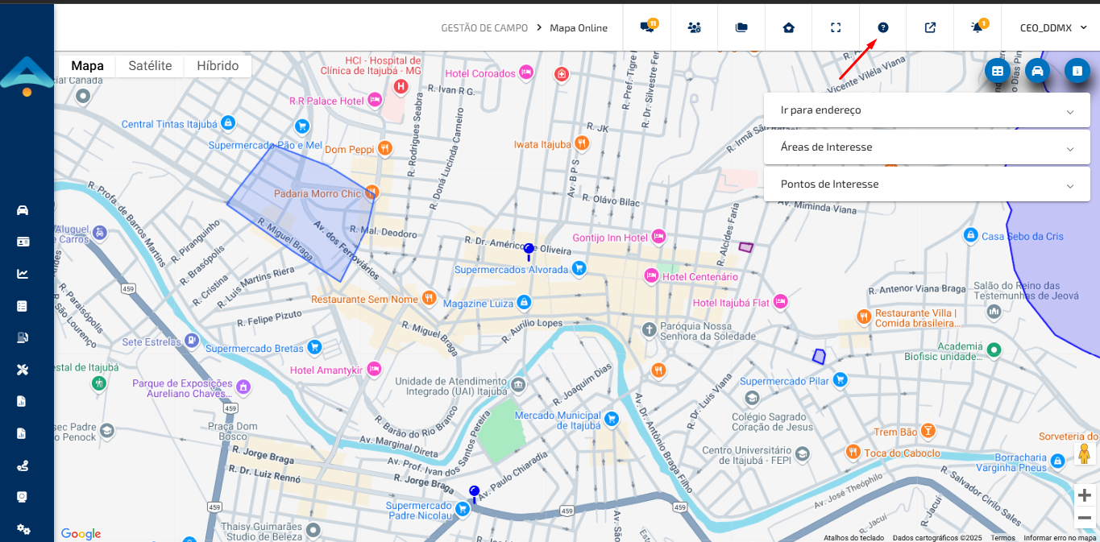Click the Mercado Municipal de Itajubá pin

[611, 418]
